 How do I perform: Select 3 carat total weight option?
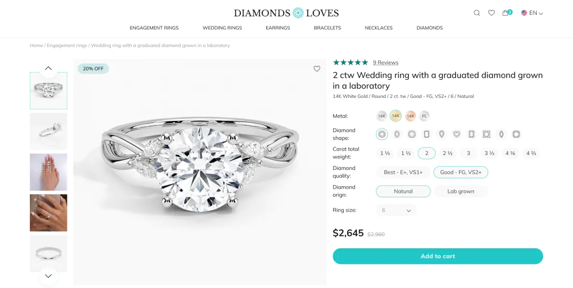pyautogui.click(x=468, y=153)
